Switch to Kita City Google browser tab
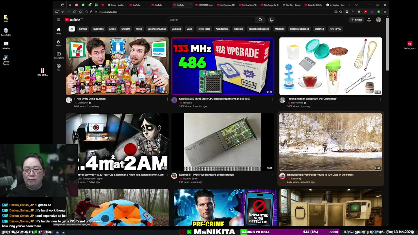The width and height of the screenshot is (418, 235). [x=291, y=5]
